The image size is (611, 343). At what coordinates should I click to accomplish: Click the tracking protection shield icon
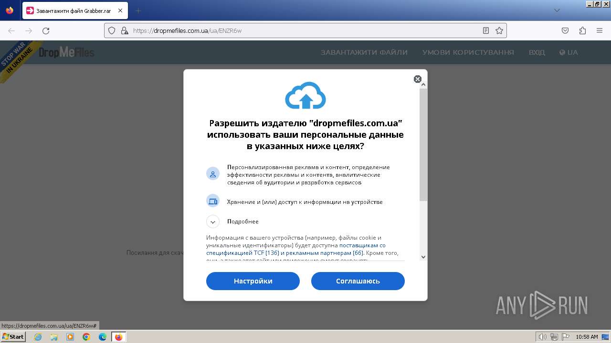point(112,30)
